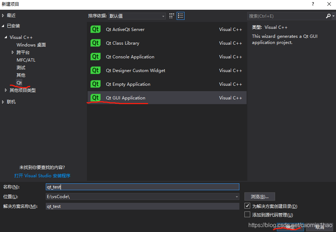Select 其他 category under Visual C++
This screenshot has width=336, height=232.
tap(21, 75)
